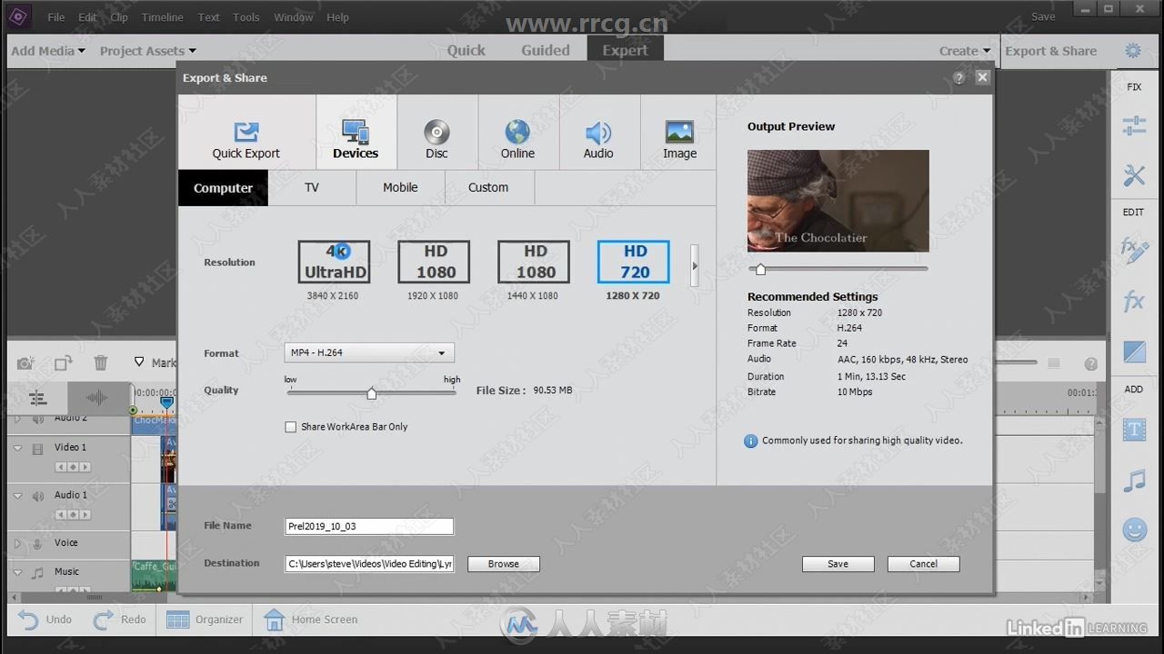Screen dimensions: 1164x654
Task: Open the Adjust panel in sidebar
Action: (1134, 126)
